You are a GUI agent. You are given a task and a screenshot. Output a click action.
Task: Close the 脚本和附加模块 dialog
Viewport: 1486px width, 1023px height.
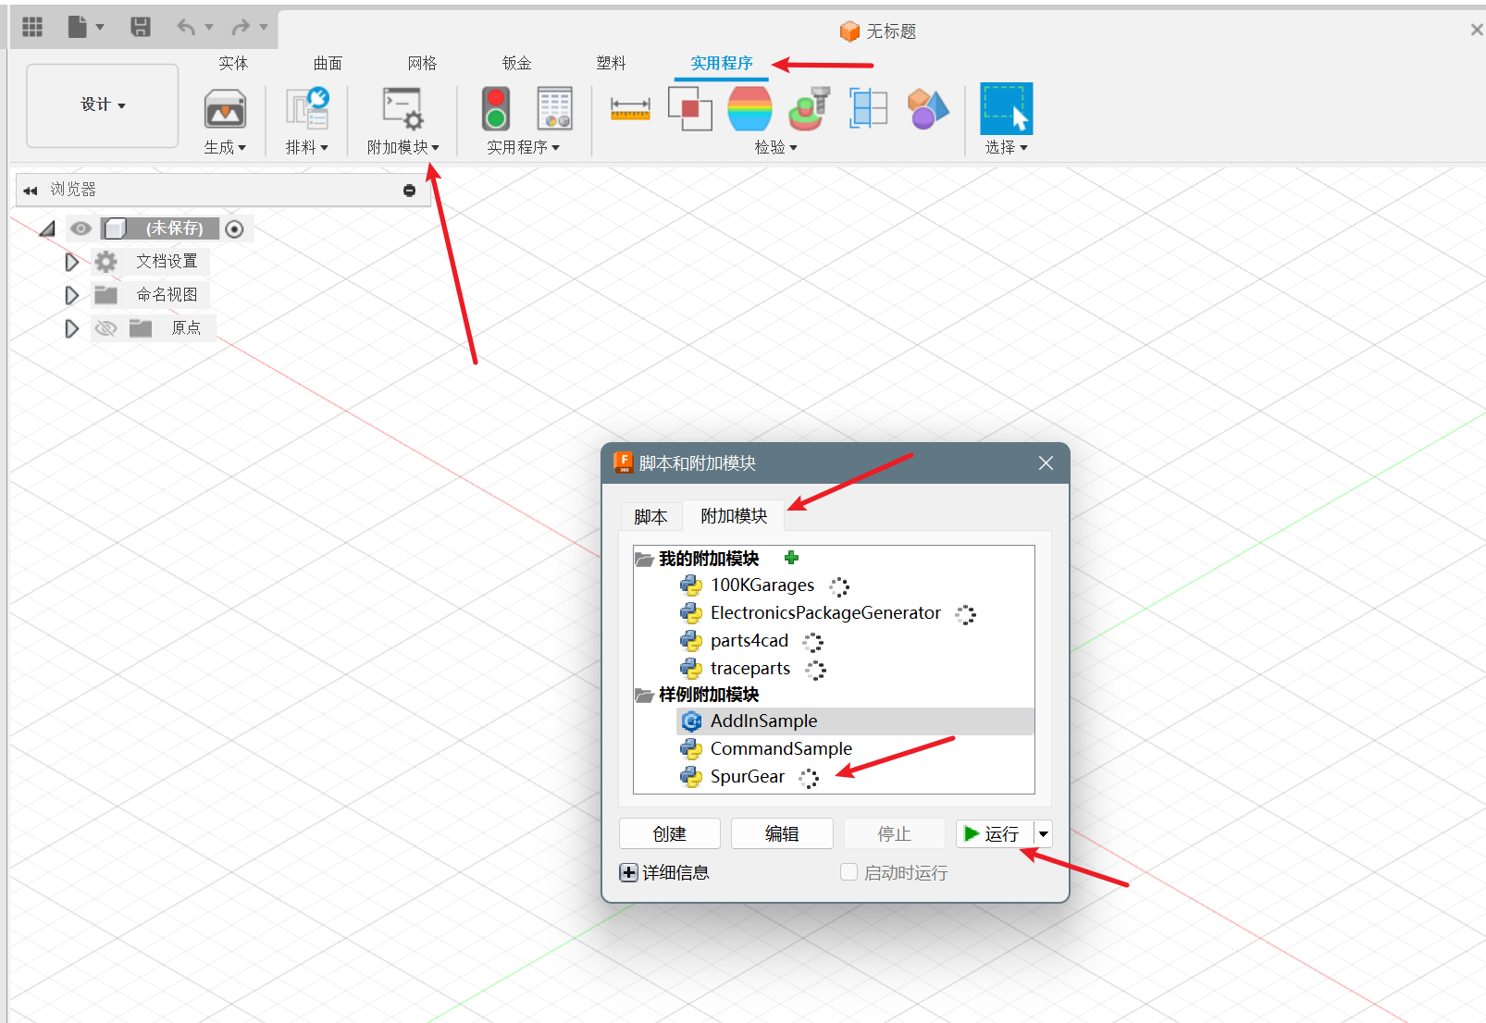(x=1046, y=462)
